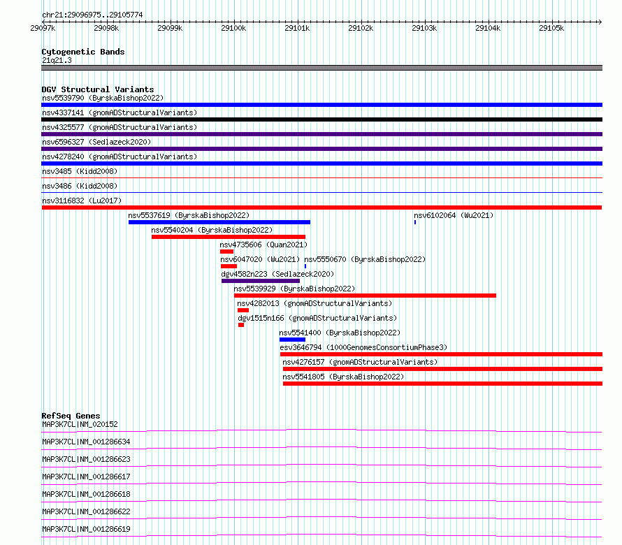Screen dimensions: 622x545
Task: Select the 21q21.3 band label
Action: tap(57, 60)
